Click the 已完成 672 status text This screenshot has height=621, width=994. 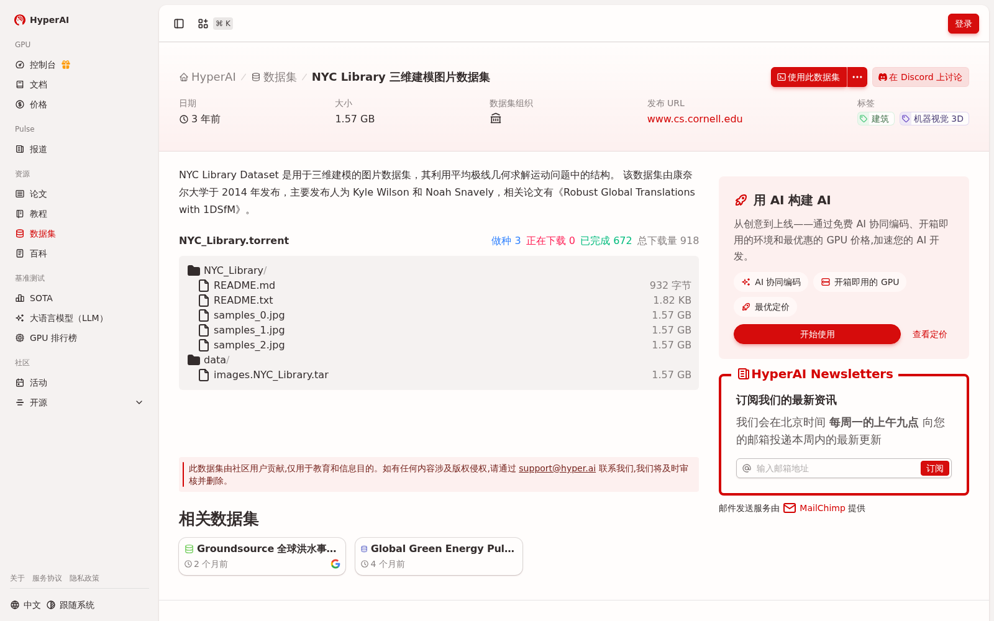[x=606, y=240]
